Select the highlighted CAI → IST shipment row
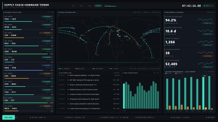Viewport: 218px width, 122px height. pyautogui.click(x=29, y=100)
